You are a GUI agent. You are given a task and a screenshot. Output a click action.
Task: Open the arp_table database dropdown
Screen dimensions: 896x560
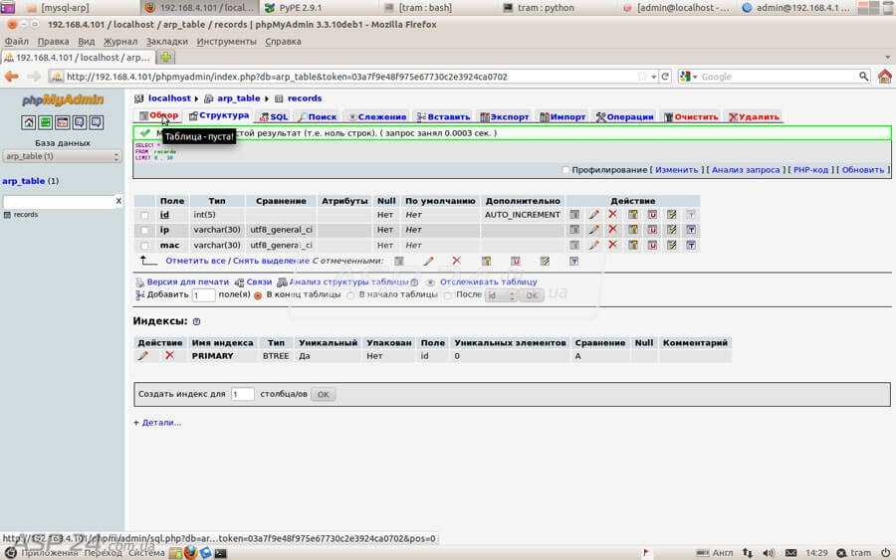click(x=62, y=156)
